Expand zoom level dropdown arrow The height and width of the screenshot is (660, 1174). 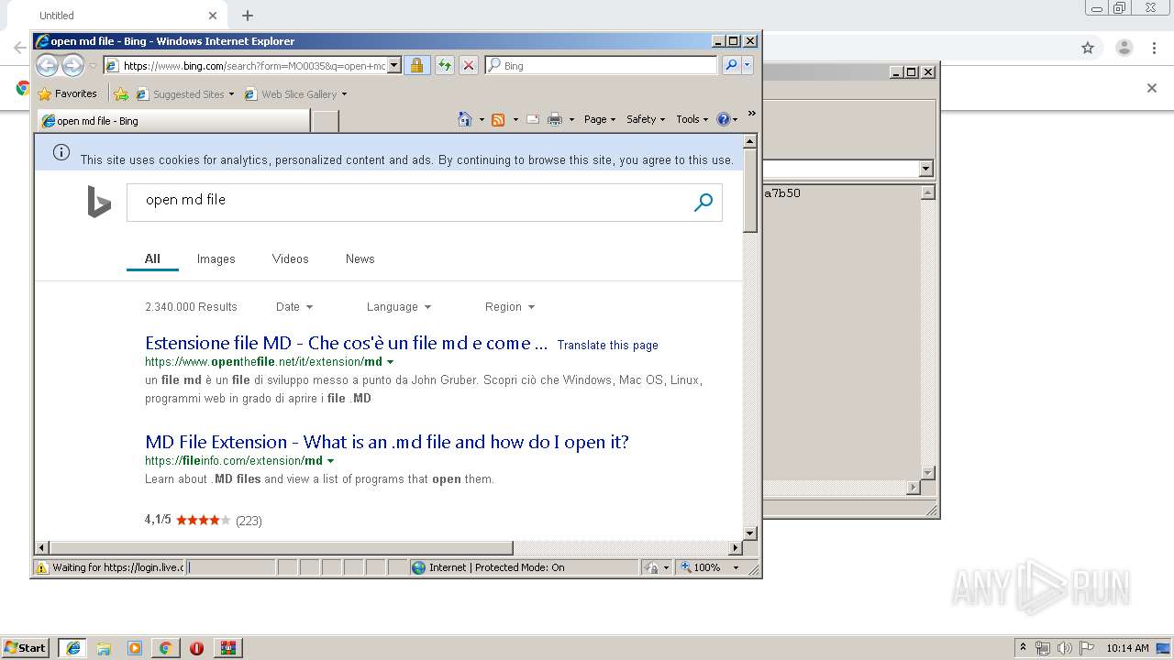[x=736, y=567]
